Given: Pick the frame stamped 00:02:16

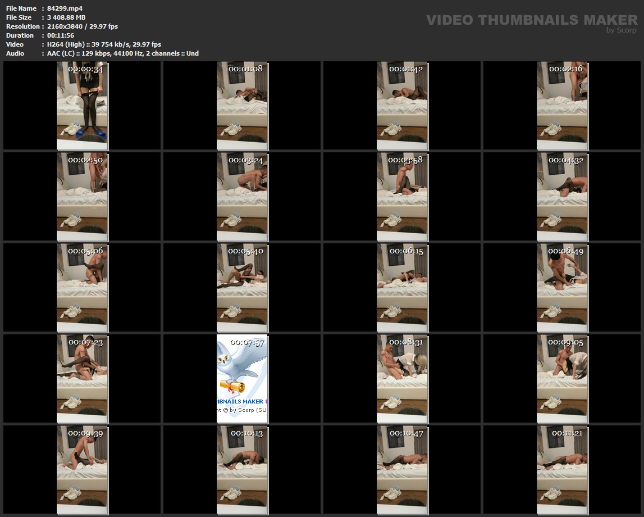Looking at the screenshot, I should [562, 106].
